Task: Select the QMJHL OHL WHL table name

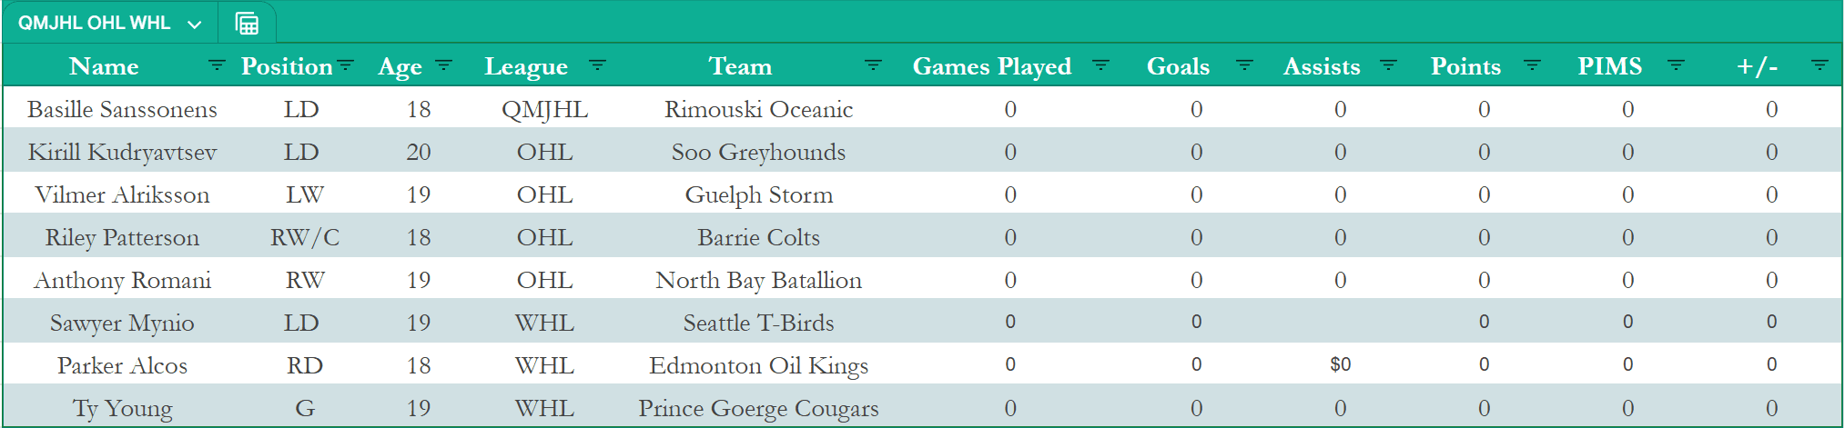Action: (95, 24)
